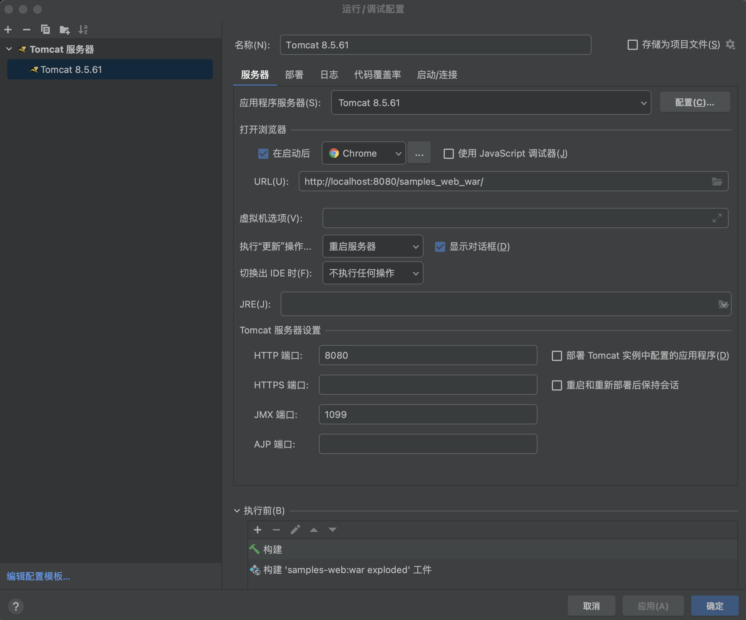This screenshot has width=746, height=620.
Task: Toggle 存储为项目文件 checkbox
Action: tap(632, 45)
